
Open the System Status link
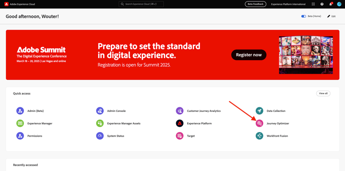click(x=115, y=136)
